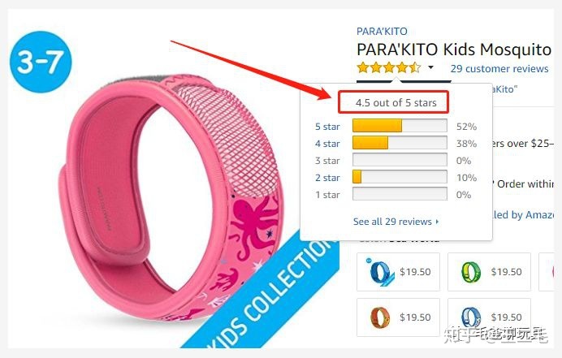Select the 2 star rating filter

click(x=327, y=178)
